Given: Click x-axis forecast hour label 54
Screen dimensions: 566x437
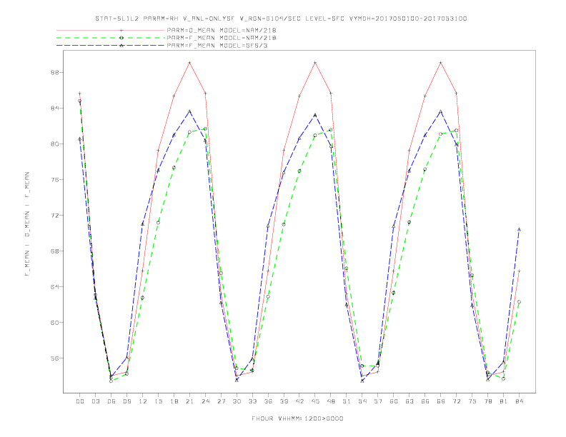Looking at the screenshot, I should [x=362, y=401].
